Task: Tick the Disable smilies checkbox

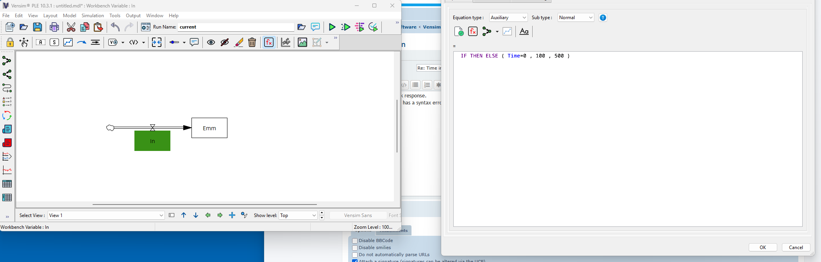Action: coord(355,248)
